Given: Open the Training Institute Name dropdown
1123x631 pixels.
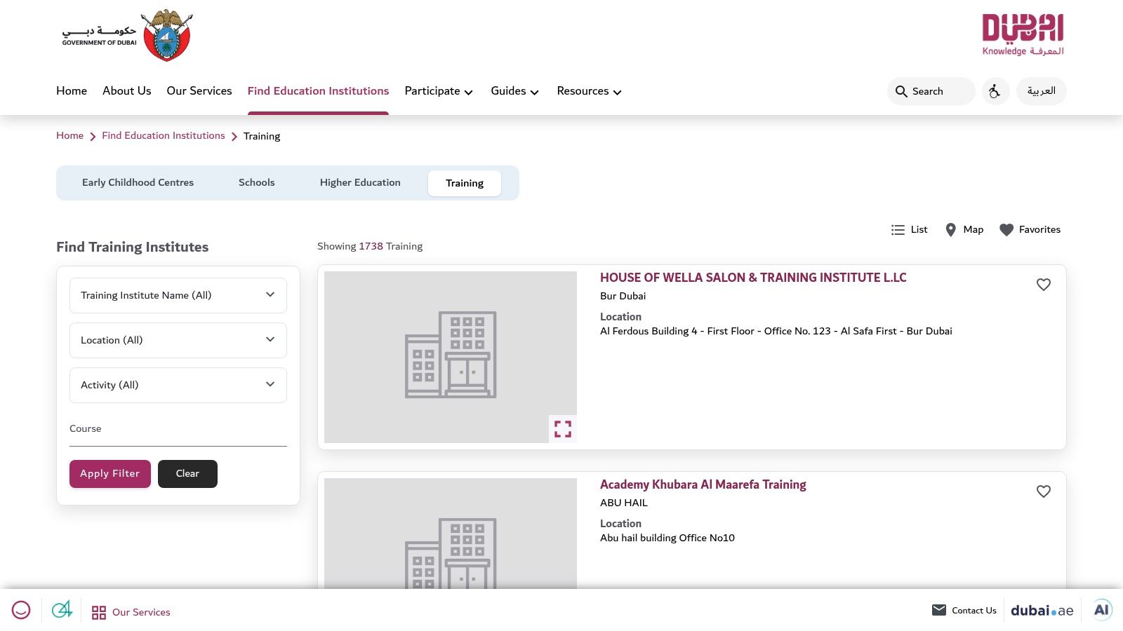Looking at the screenshot, I should tap(178, 295).
